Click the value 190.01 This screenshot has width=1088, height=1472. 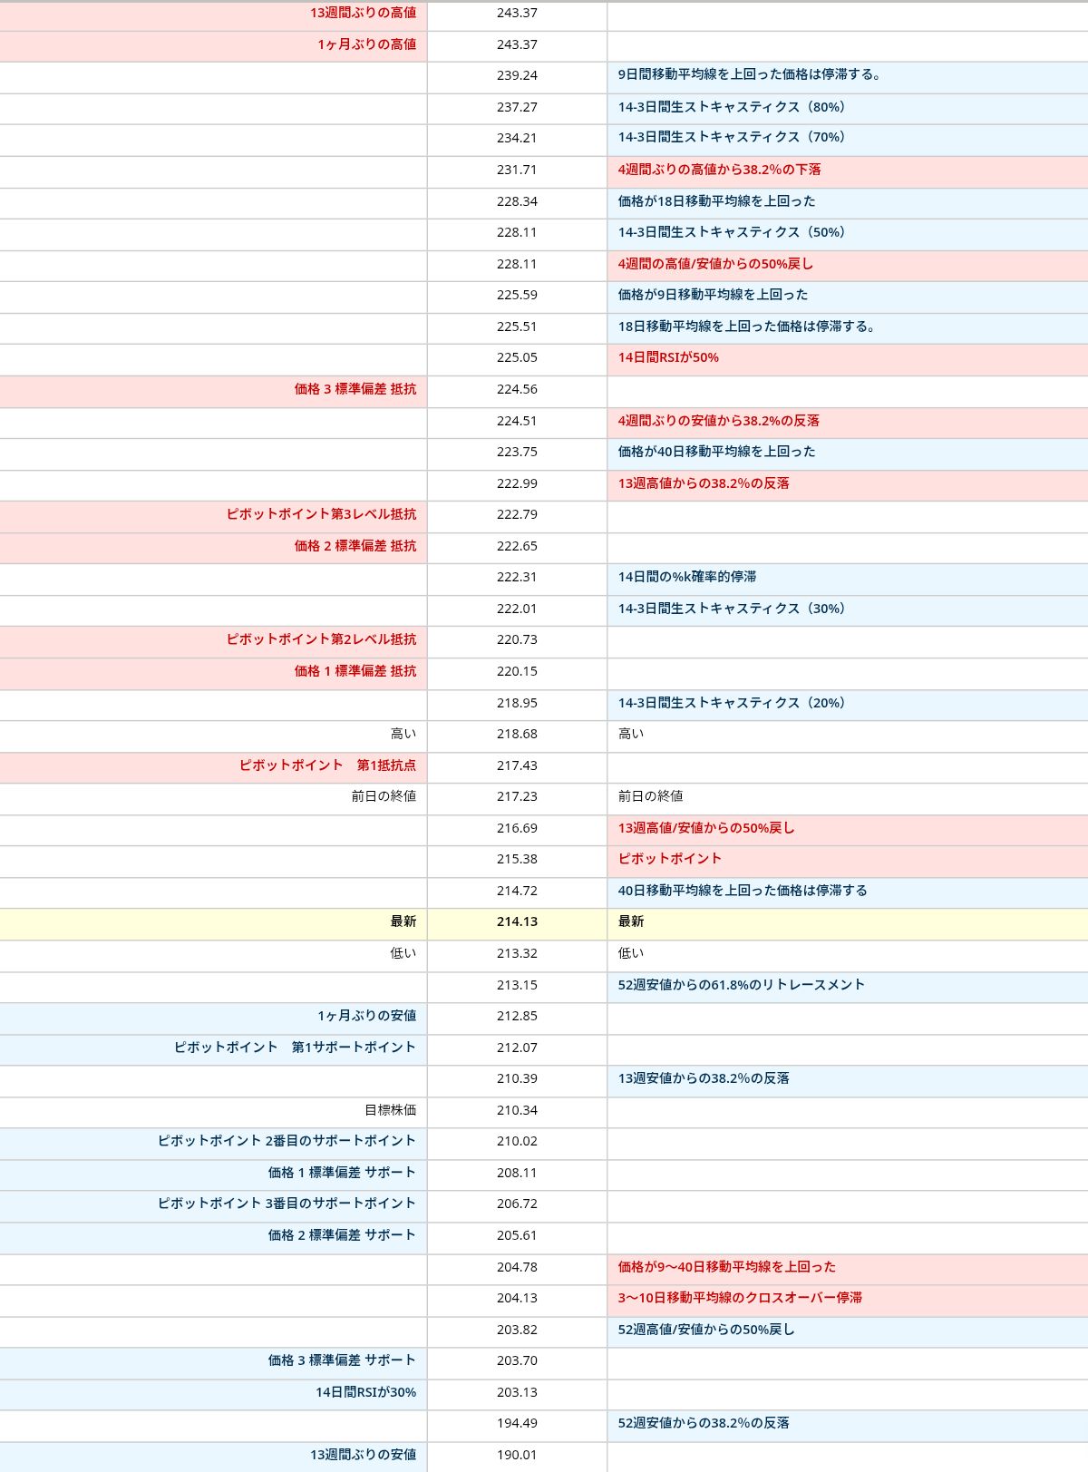tap(517, 1455)
